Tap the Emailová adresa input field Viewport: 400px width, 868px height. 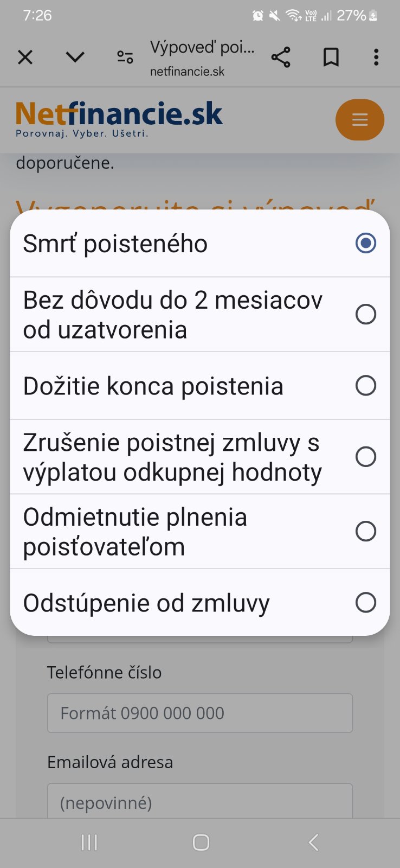coord(199,802)
